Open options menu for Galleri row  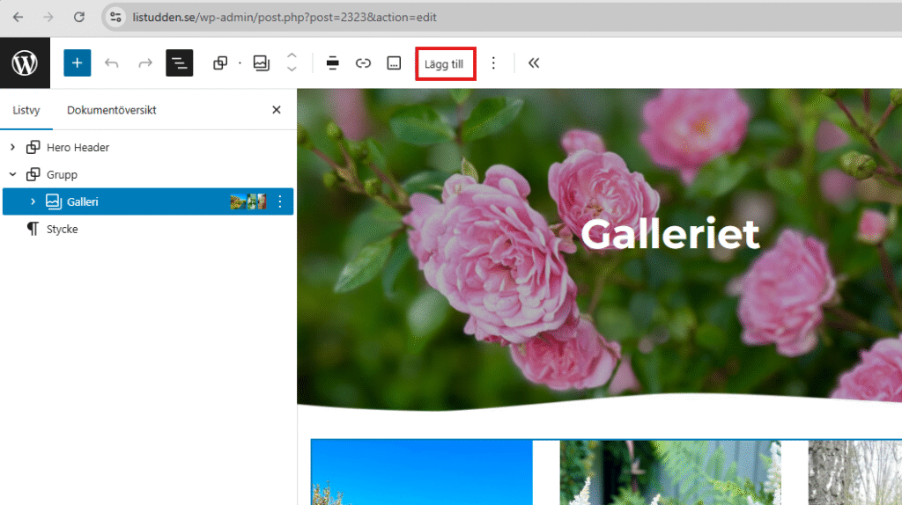click(x=280, y=201)
